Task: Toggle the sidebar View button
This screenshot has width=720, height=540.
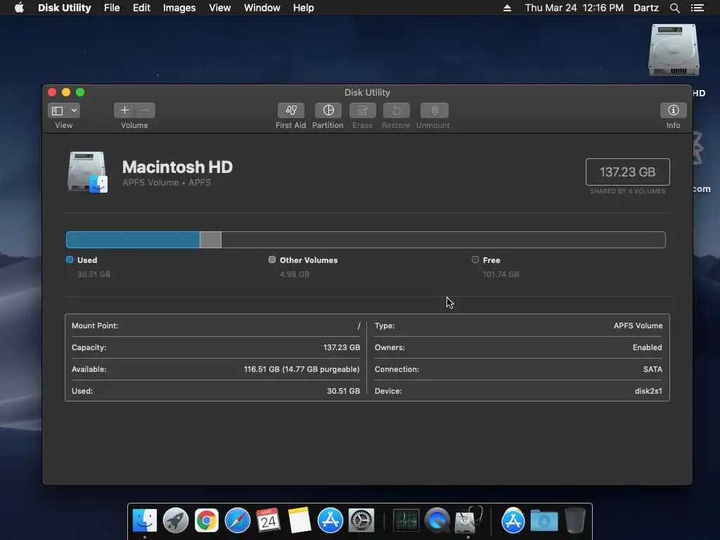Action: [58, 110]
